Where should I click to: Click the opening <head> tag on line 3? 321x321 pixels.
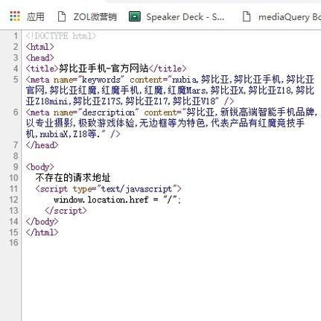[x=39, y=58]
